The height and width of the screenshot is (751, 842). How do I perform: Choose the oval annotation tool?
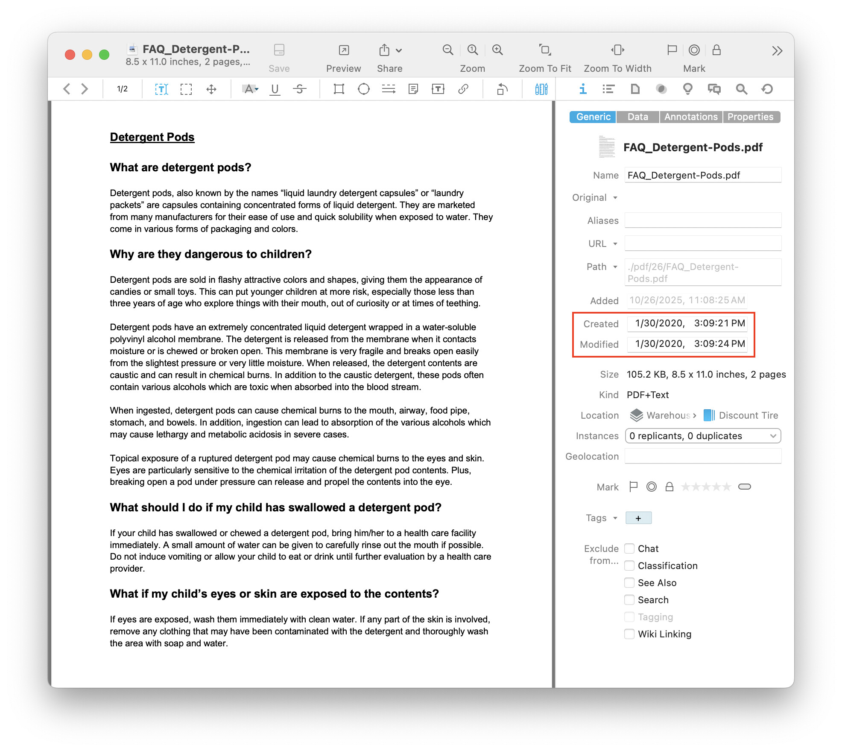[x=363, y=89]
